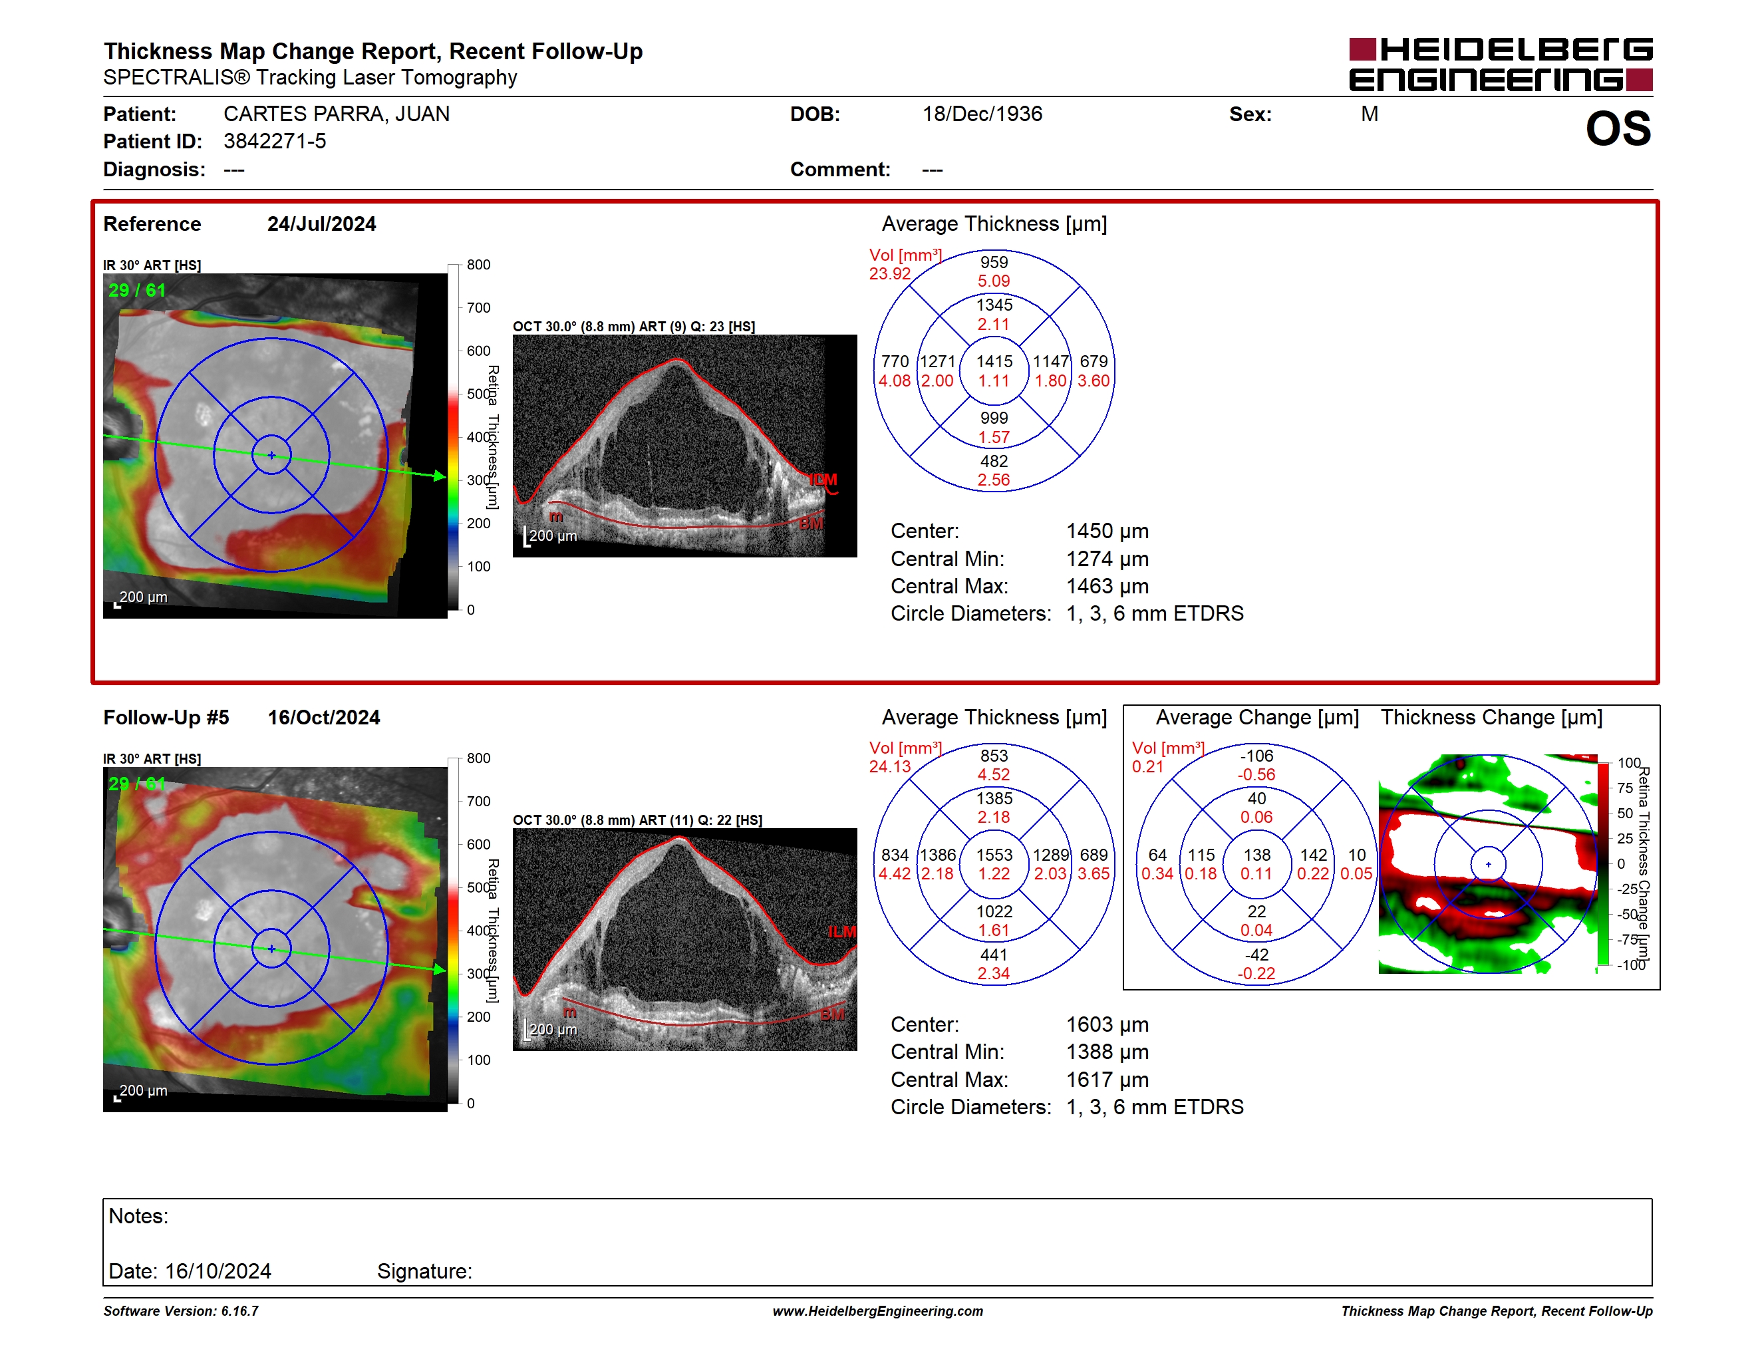This screenshot has width=1756, height=1357.
Task: Click reference volume total 23.92
Action: click(x=890, y=274)
